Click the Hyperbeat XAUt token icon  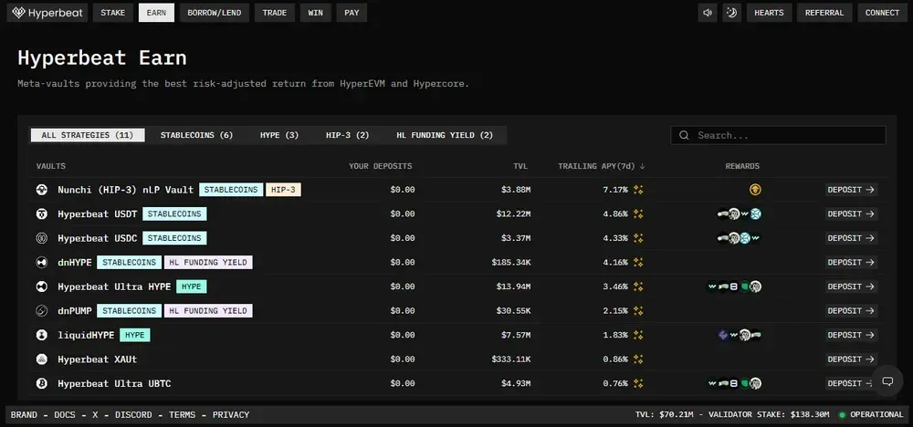tap(41, 359)
